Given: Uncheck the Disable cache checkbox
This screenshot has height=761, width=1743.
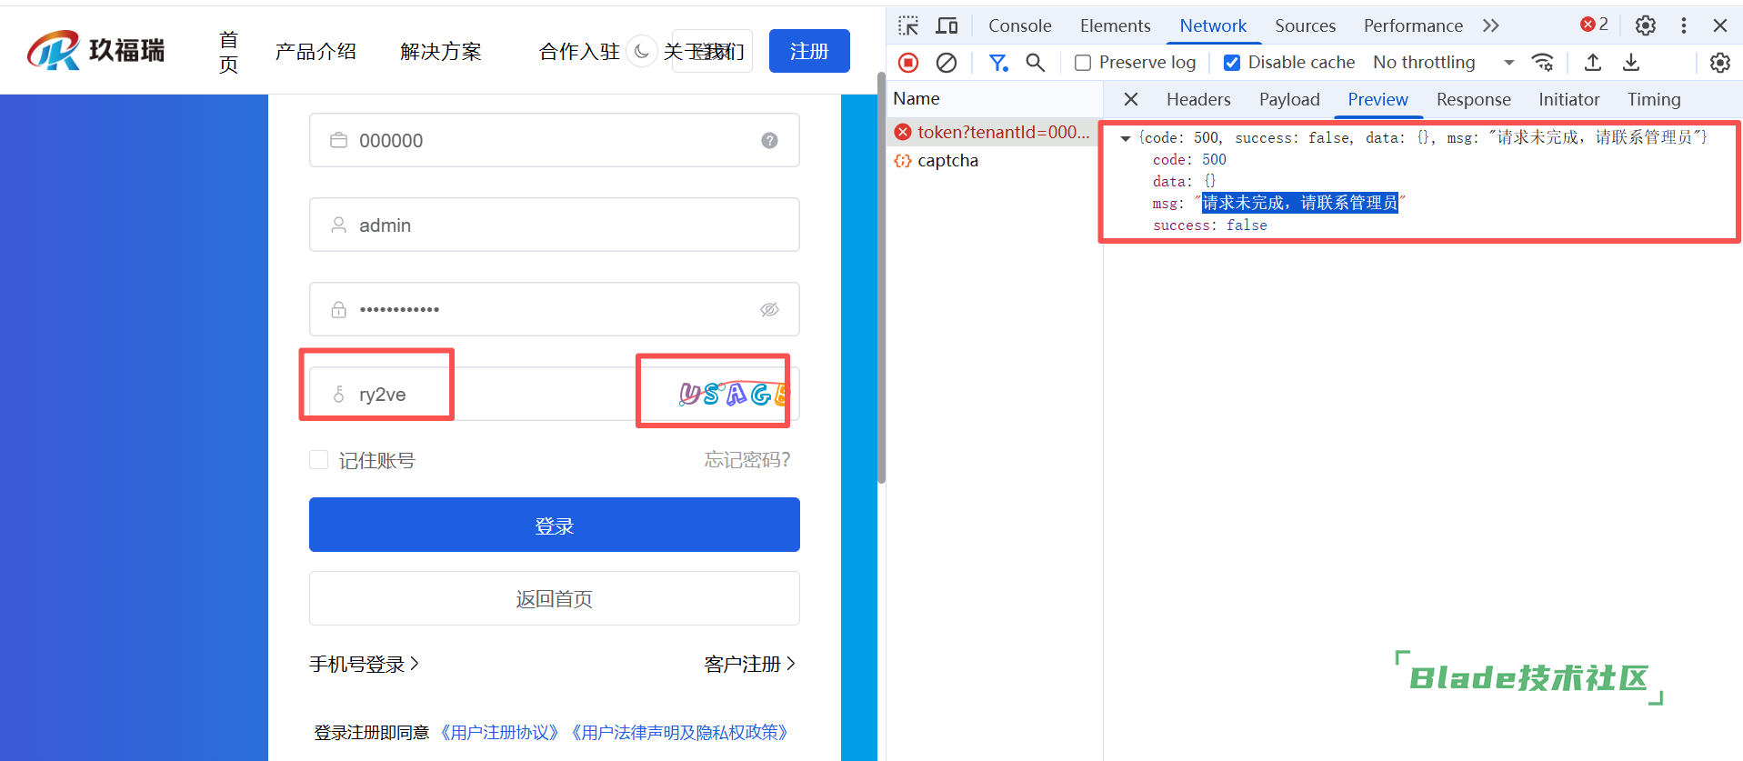Looking at the screenshot, I should 1232,63.
